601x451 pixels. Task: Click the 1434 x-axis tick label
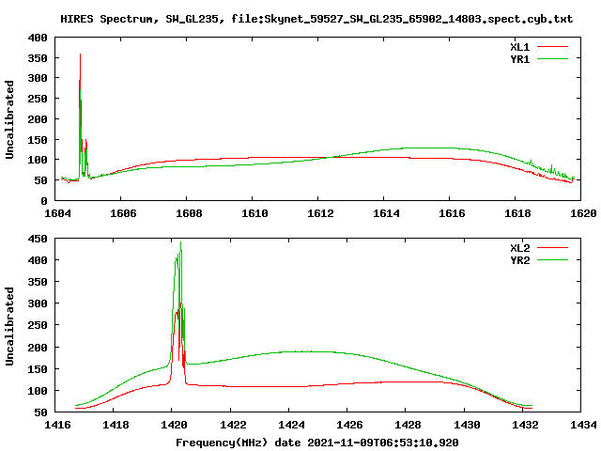(x=583, y=425)
